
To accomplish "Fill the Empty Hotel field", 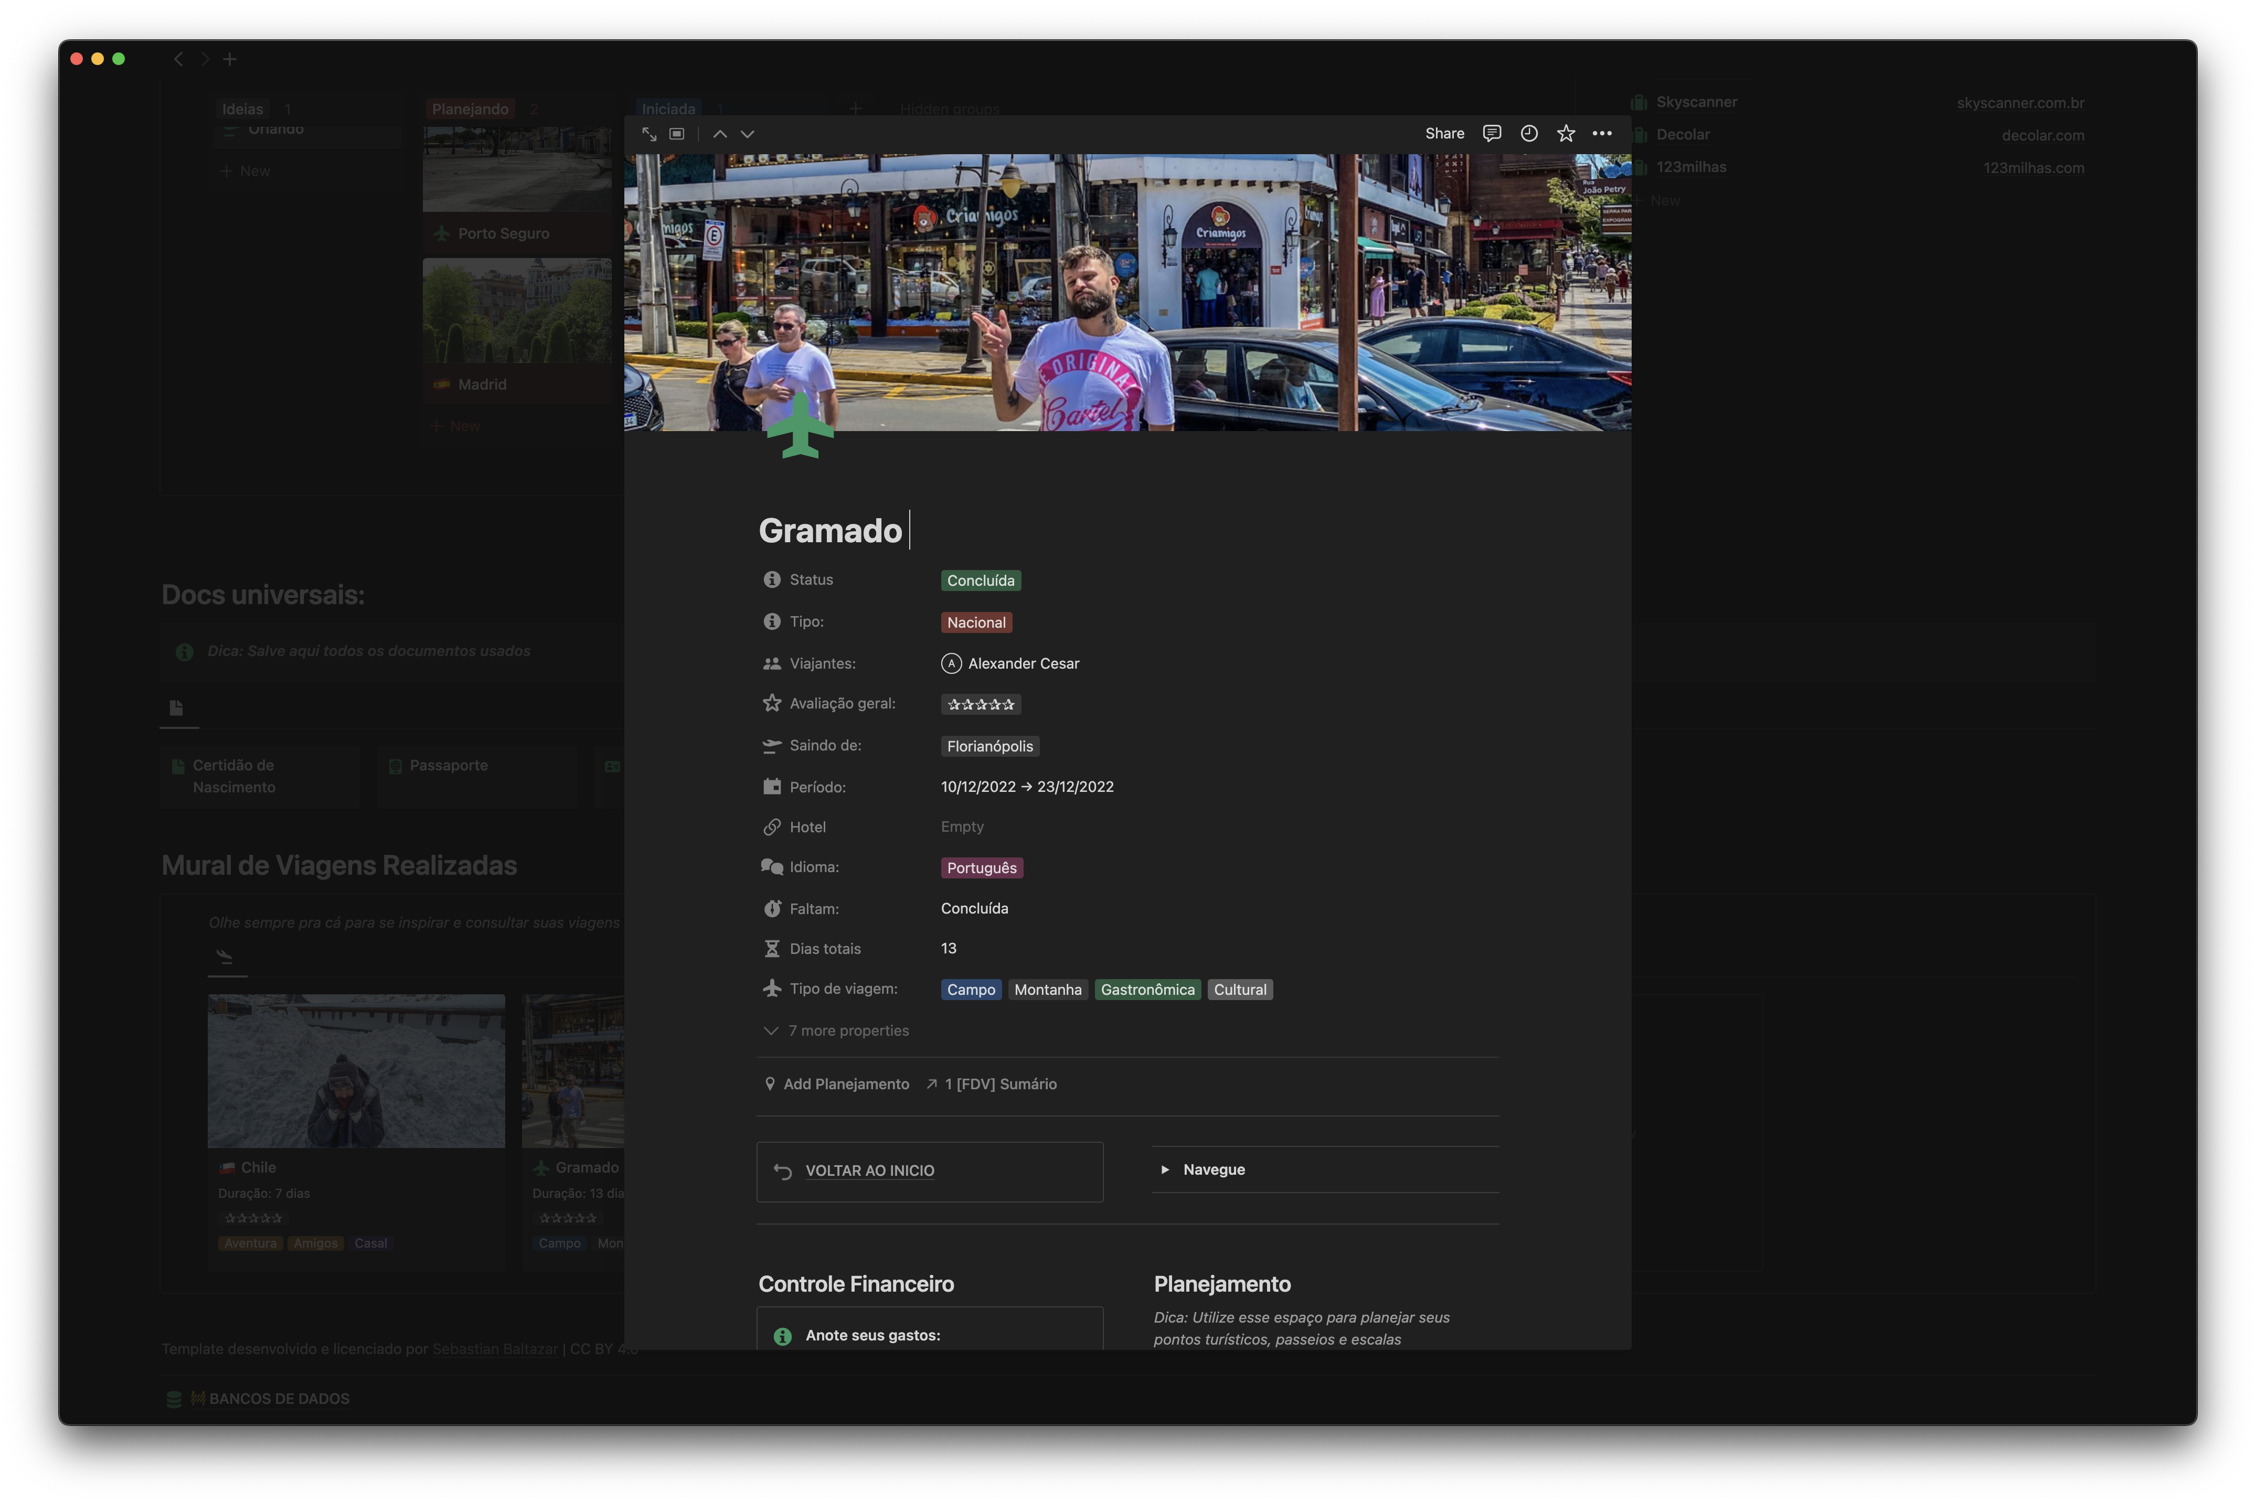I will pos(962,827).
